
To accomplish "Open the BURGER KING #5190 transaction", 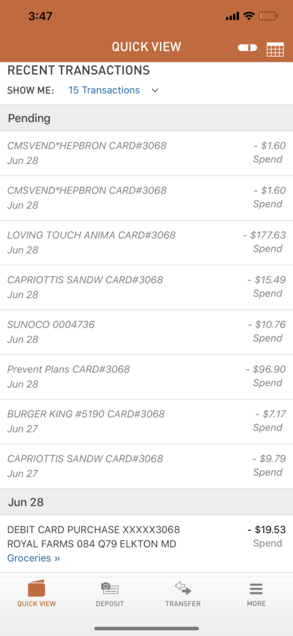I will pos(146,422).
